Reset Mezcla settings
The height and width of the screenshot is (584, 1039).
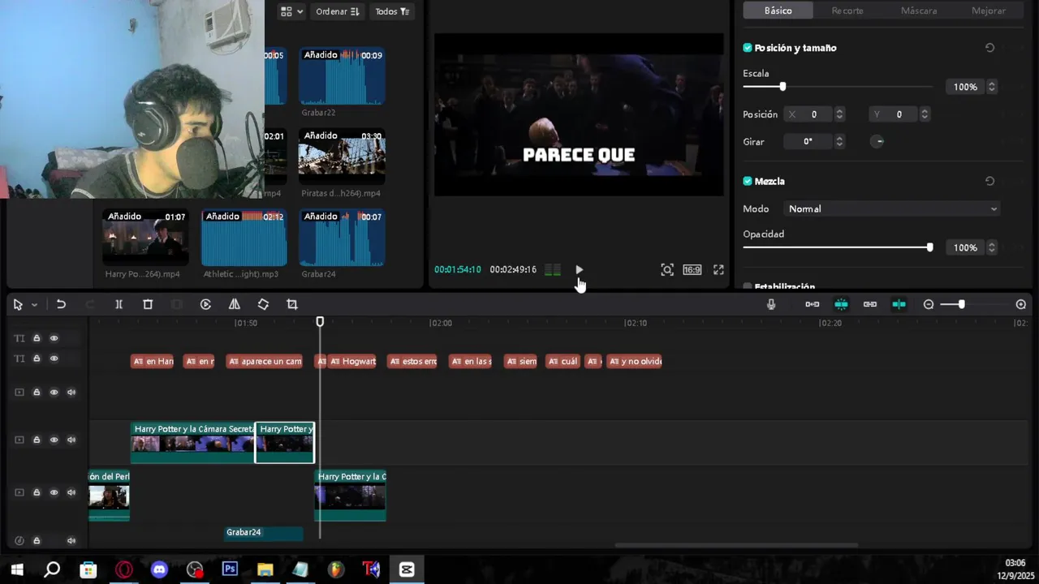[x=989, y=181]
